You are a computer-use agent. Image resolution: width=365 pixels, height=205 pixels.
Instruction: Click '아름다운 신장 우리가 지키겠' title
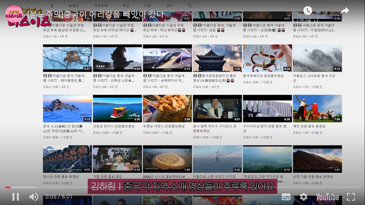click(214, 177)
